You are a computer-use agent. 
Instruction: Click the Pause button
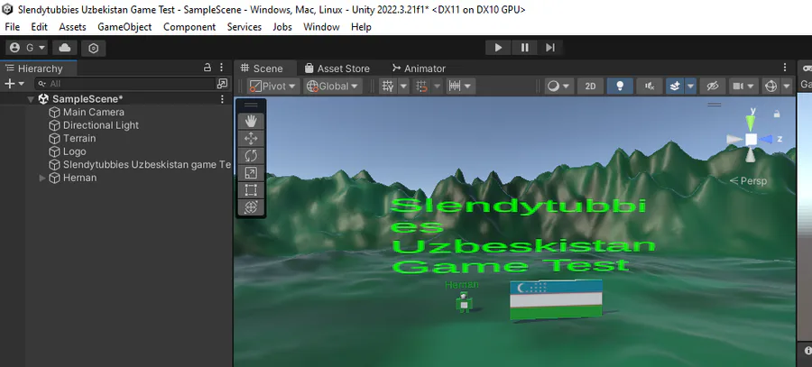pos(524,48)
